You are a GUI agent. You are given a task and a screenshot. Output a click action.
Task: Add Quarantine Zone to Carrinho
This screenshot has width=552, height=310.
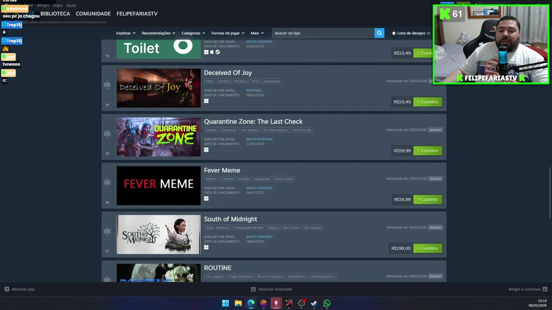[428, 151]
